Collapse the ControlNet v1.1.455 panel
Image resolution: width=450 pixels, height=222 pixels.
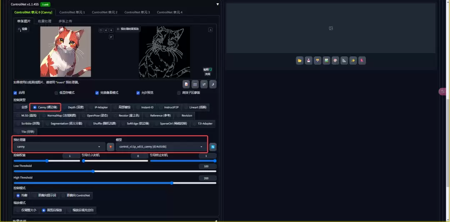217,4
